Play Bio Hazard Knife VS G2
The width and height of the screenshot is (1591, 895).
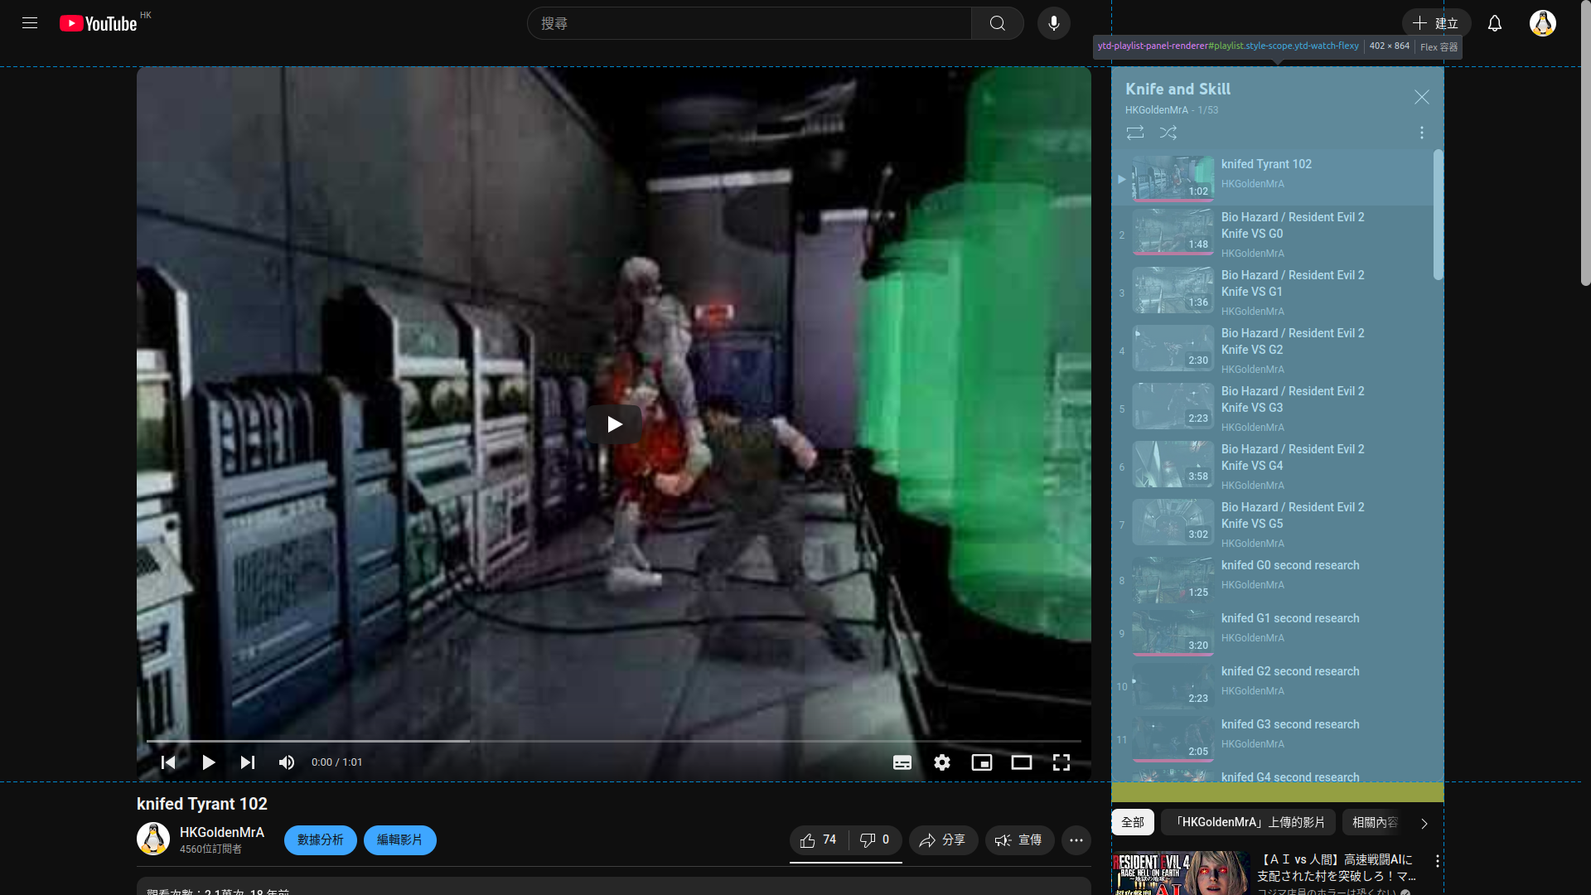click(1273, 351)
